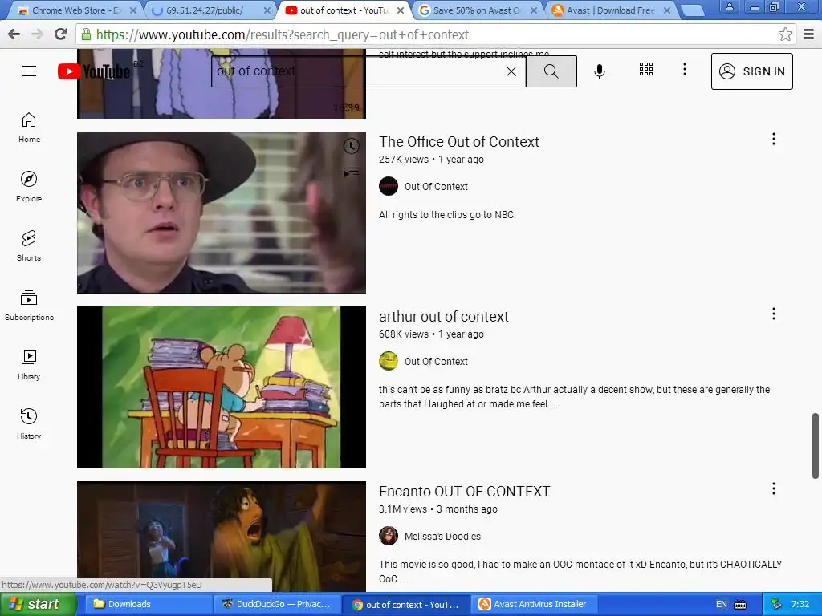822x616 pixels.
Task: Open Subscriptions in the sidebar
Action: coord(29,306)
